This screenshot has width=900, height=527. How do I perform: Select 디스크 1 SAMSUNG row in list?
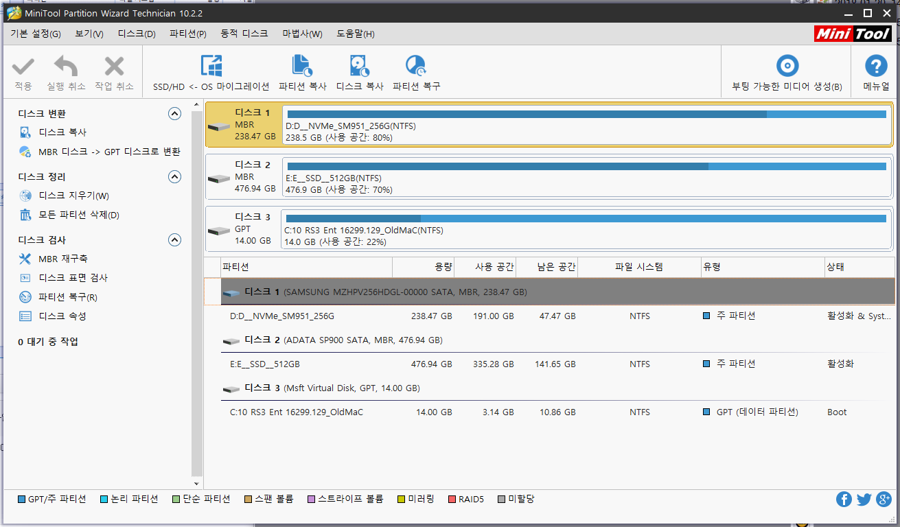point(557,292)
